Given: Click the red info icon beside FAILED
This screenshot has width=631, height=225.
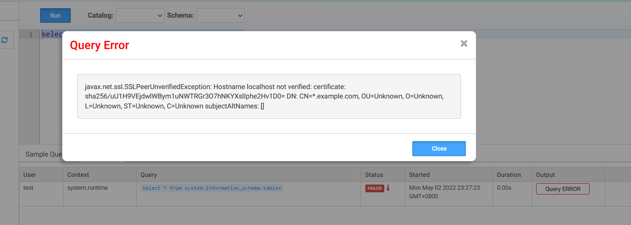Looking at the screenshot, I should [x=388, y=188].
